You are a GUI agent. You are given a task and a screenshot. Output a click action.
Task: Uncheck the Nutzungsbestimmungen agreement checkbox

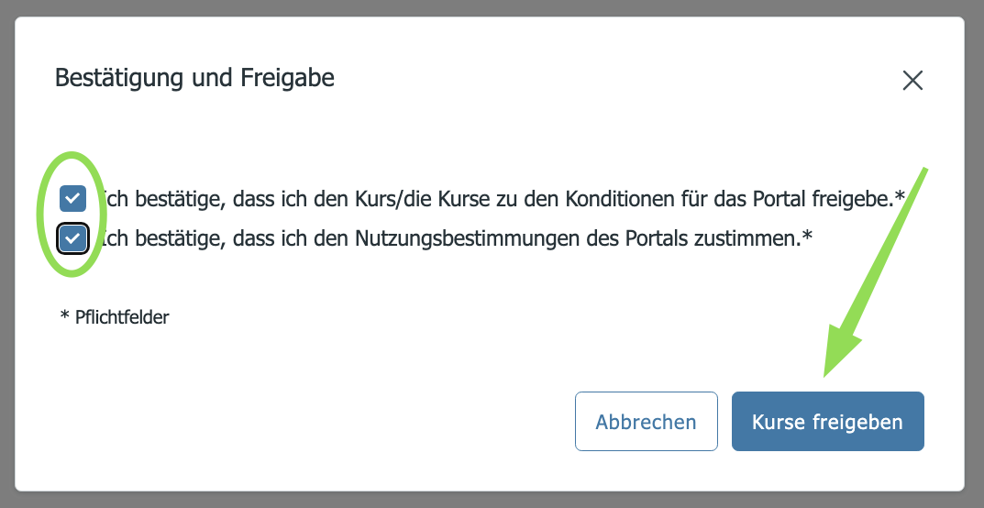pyautogui.click(x=72, y=239)
